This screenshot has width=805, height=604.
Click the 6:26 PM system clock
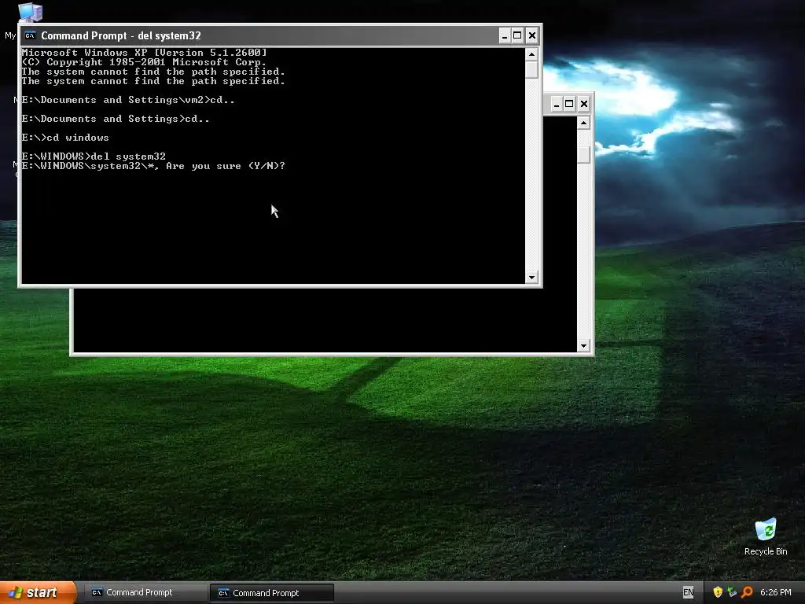775,592
